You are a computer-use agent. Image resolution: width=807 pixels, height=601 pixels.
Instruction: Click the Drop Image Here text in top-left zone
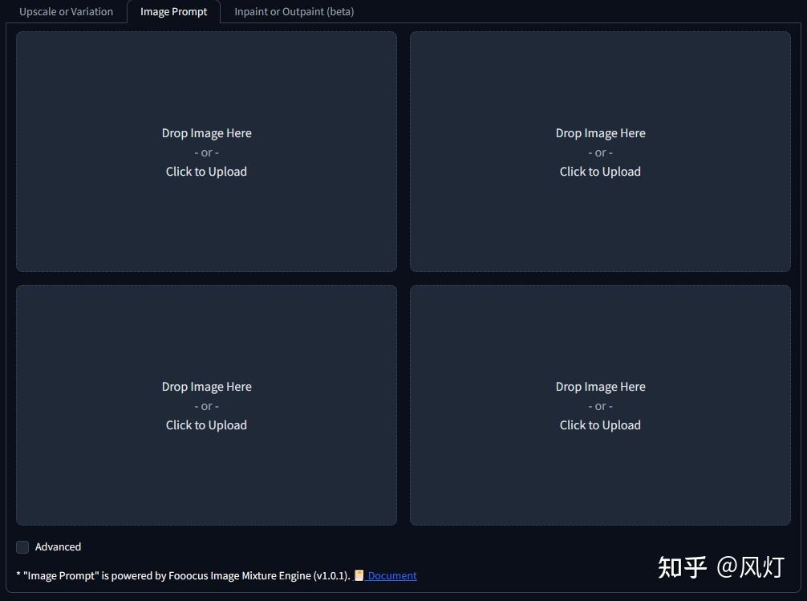coord(206,132)
